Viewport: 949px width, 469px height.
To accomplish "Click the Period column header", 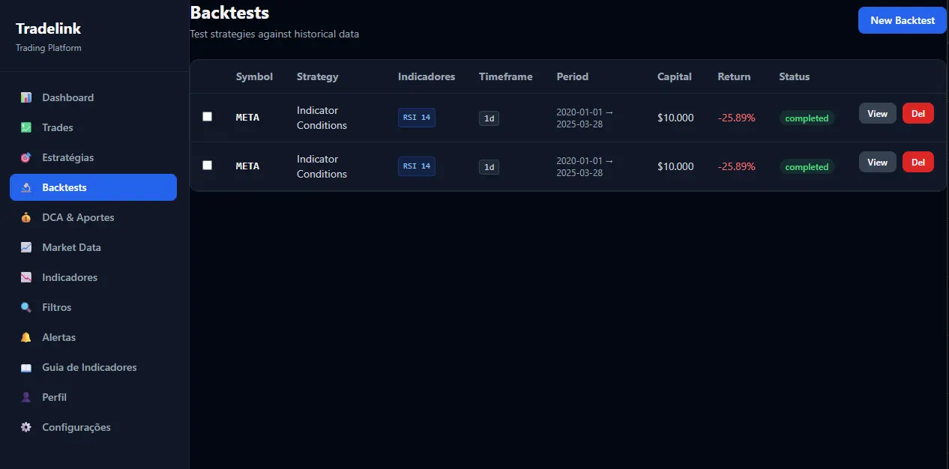I will click(573, 76).
